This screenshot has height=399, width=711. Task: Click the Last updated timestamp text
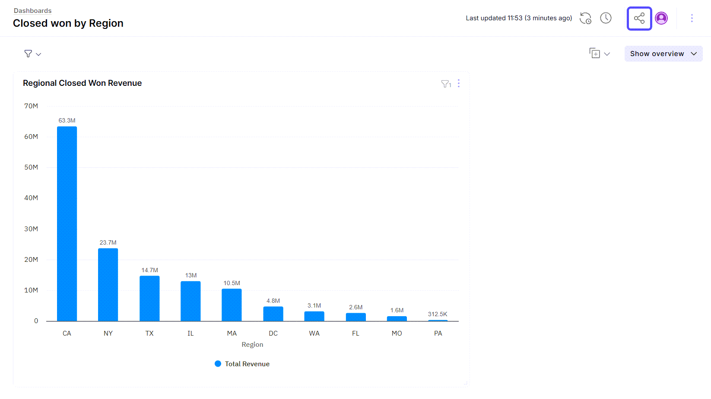click(x=519, y=18)
